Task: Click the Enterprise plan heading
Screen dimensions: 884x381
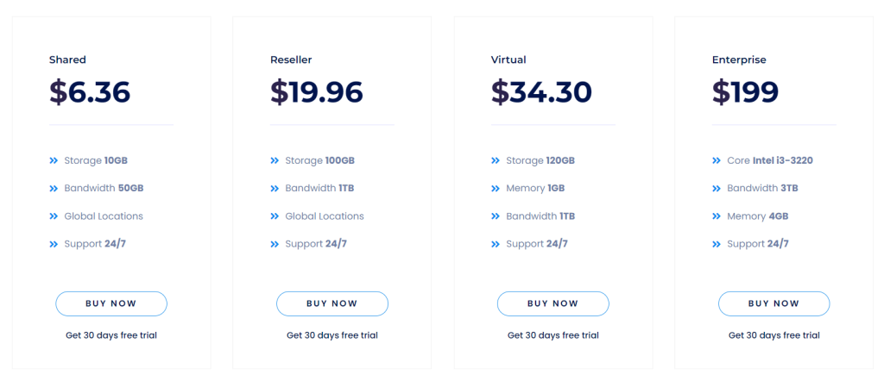Action: (739, 60)
